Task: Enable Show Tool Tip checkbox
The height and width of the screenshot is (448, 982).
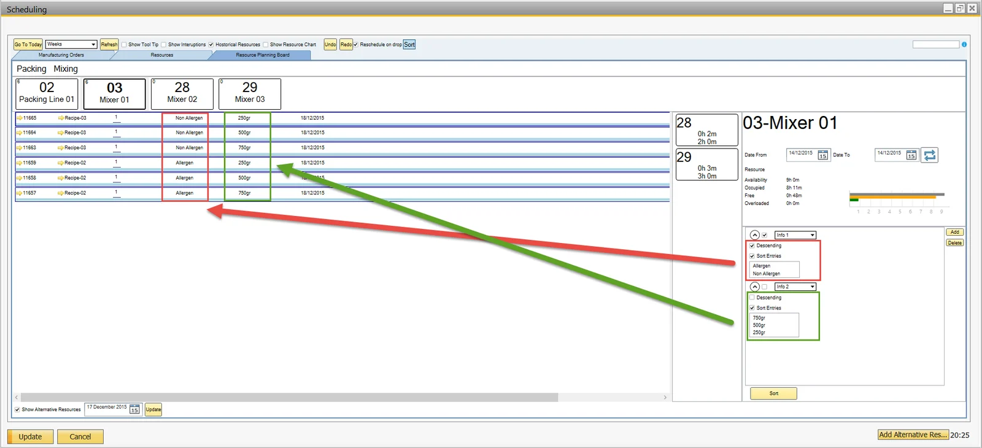Action: (x=124, y=44)
